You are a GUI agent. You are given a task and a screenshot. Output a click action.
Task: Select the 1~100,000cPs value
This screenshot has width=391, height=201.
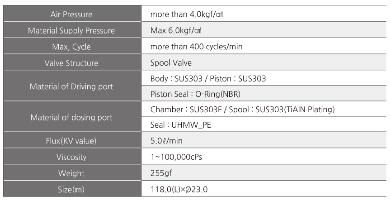(176, 157)
